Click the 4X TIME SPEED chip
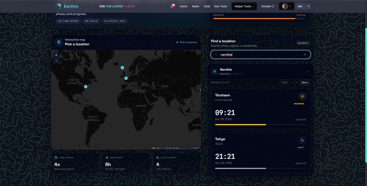Screen dimensions: 367x186 (69, 21)
